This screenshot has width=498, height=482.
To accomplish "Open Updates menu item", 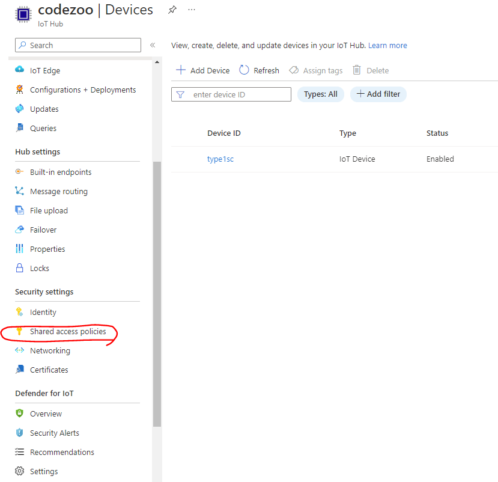I will [44, 109].
